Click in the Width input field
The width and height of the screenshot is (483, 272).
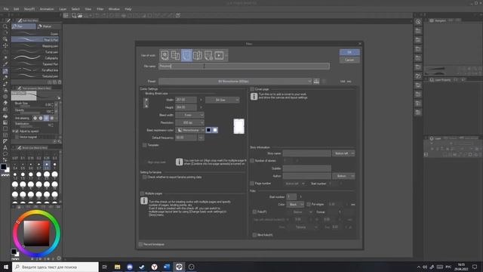(x=186, y=100)
